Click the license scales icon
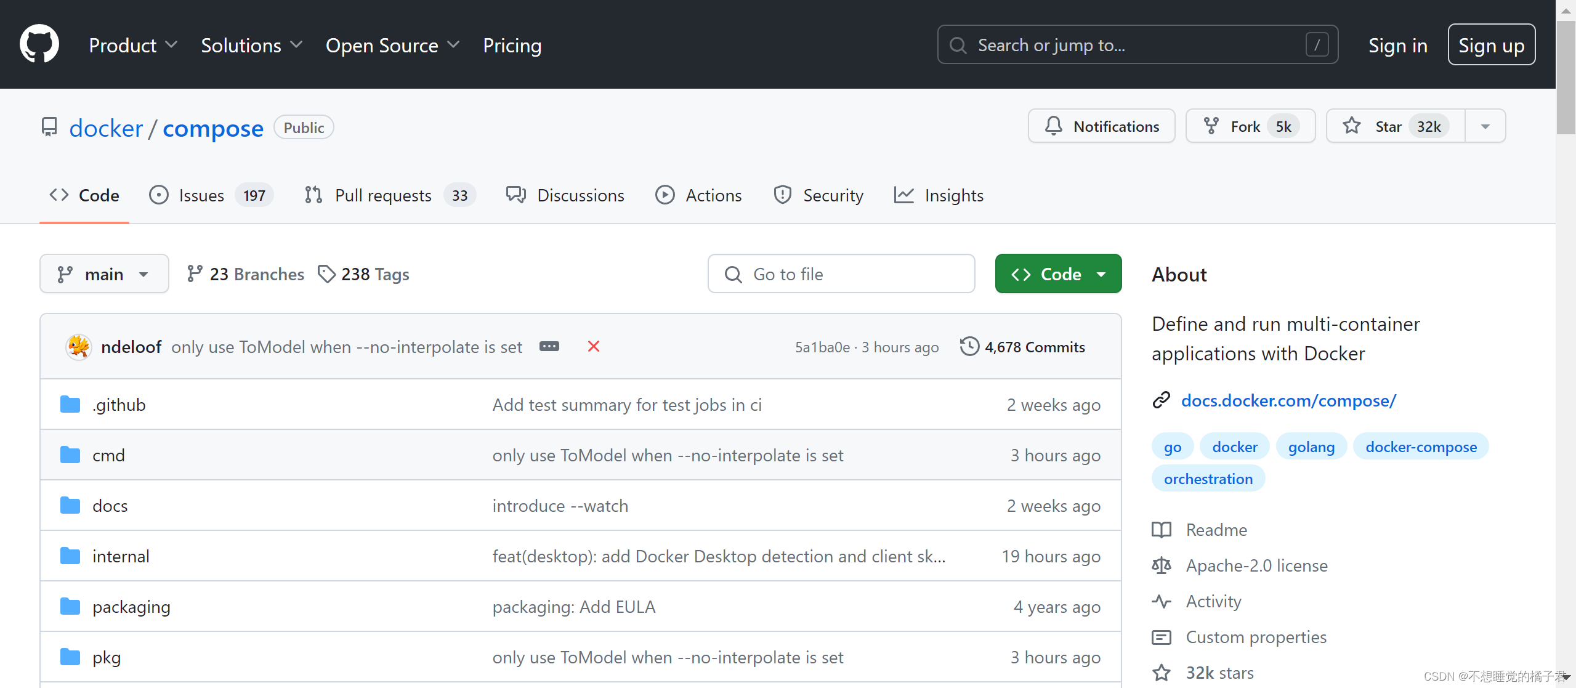This screenshot has width=1576, height=688. 1161,565
